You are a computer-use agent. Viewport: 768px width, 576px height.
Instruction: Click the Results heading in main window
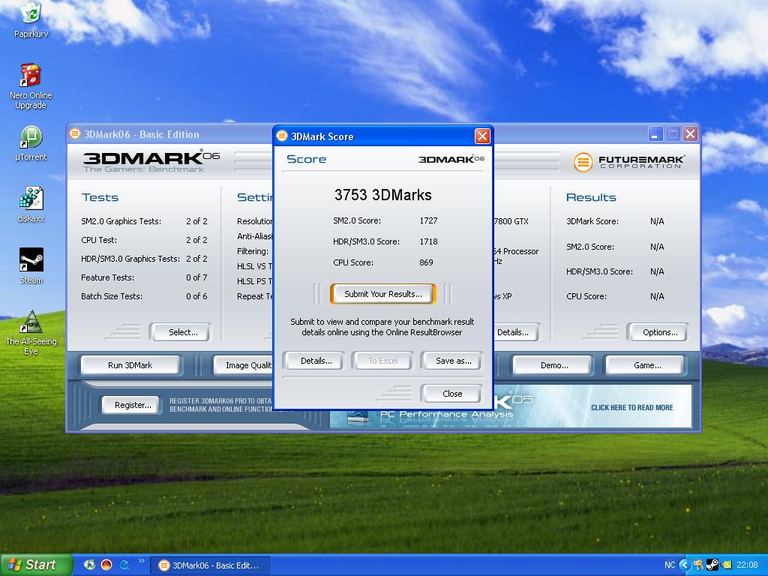(x=591, y=197)
